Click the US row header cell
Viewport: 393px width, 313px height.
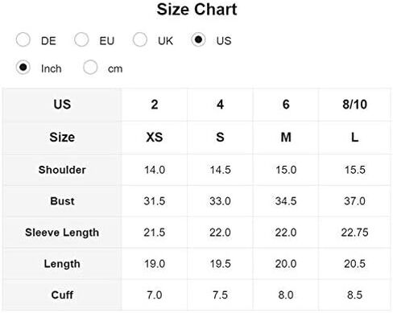(62, 105)
